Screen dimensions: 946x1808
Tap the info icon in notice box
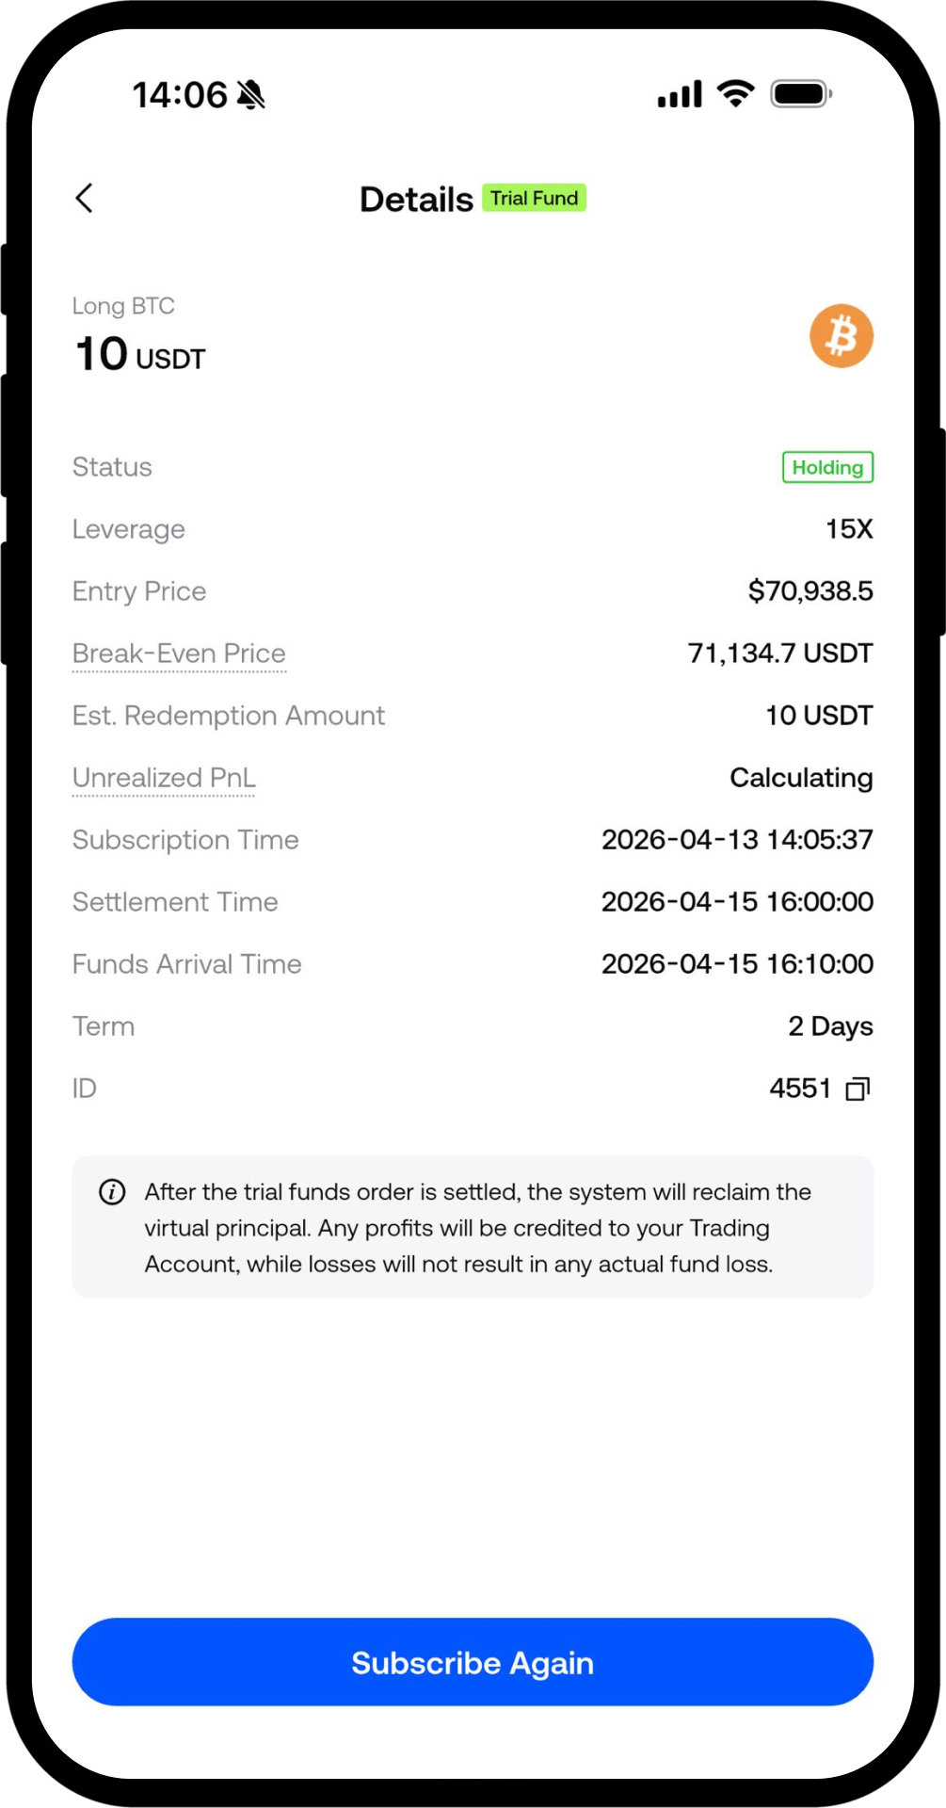click(112, 1192)
